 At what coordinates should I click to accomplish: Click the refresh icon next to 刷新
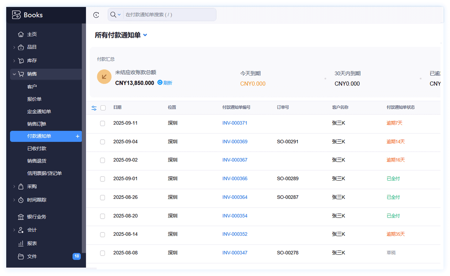[x=160, y=83]
